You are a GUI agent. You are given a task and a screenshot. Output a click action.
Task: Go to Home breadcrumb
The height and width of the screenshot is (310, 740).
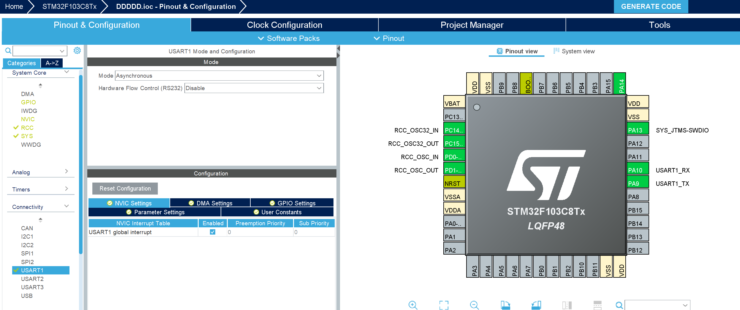(14, 7)
